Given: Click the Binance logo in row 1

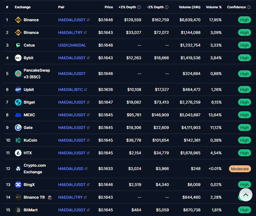Looking at the screenshot, I should pyautogui.click(x=18, y=20).
